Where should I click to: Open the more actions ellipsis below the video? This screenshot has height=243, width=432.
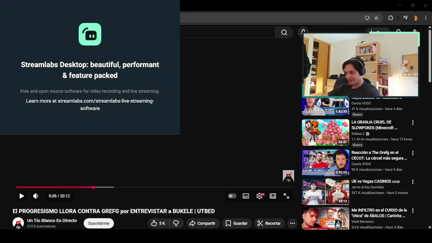(292, 223)
